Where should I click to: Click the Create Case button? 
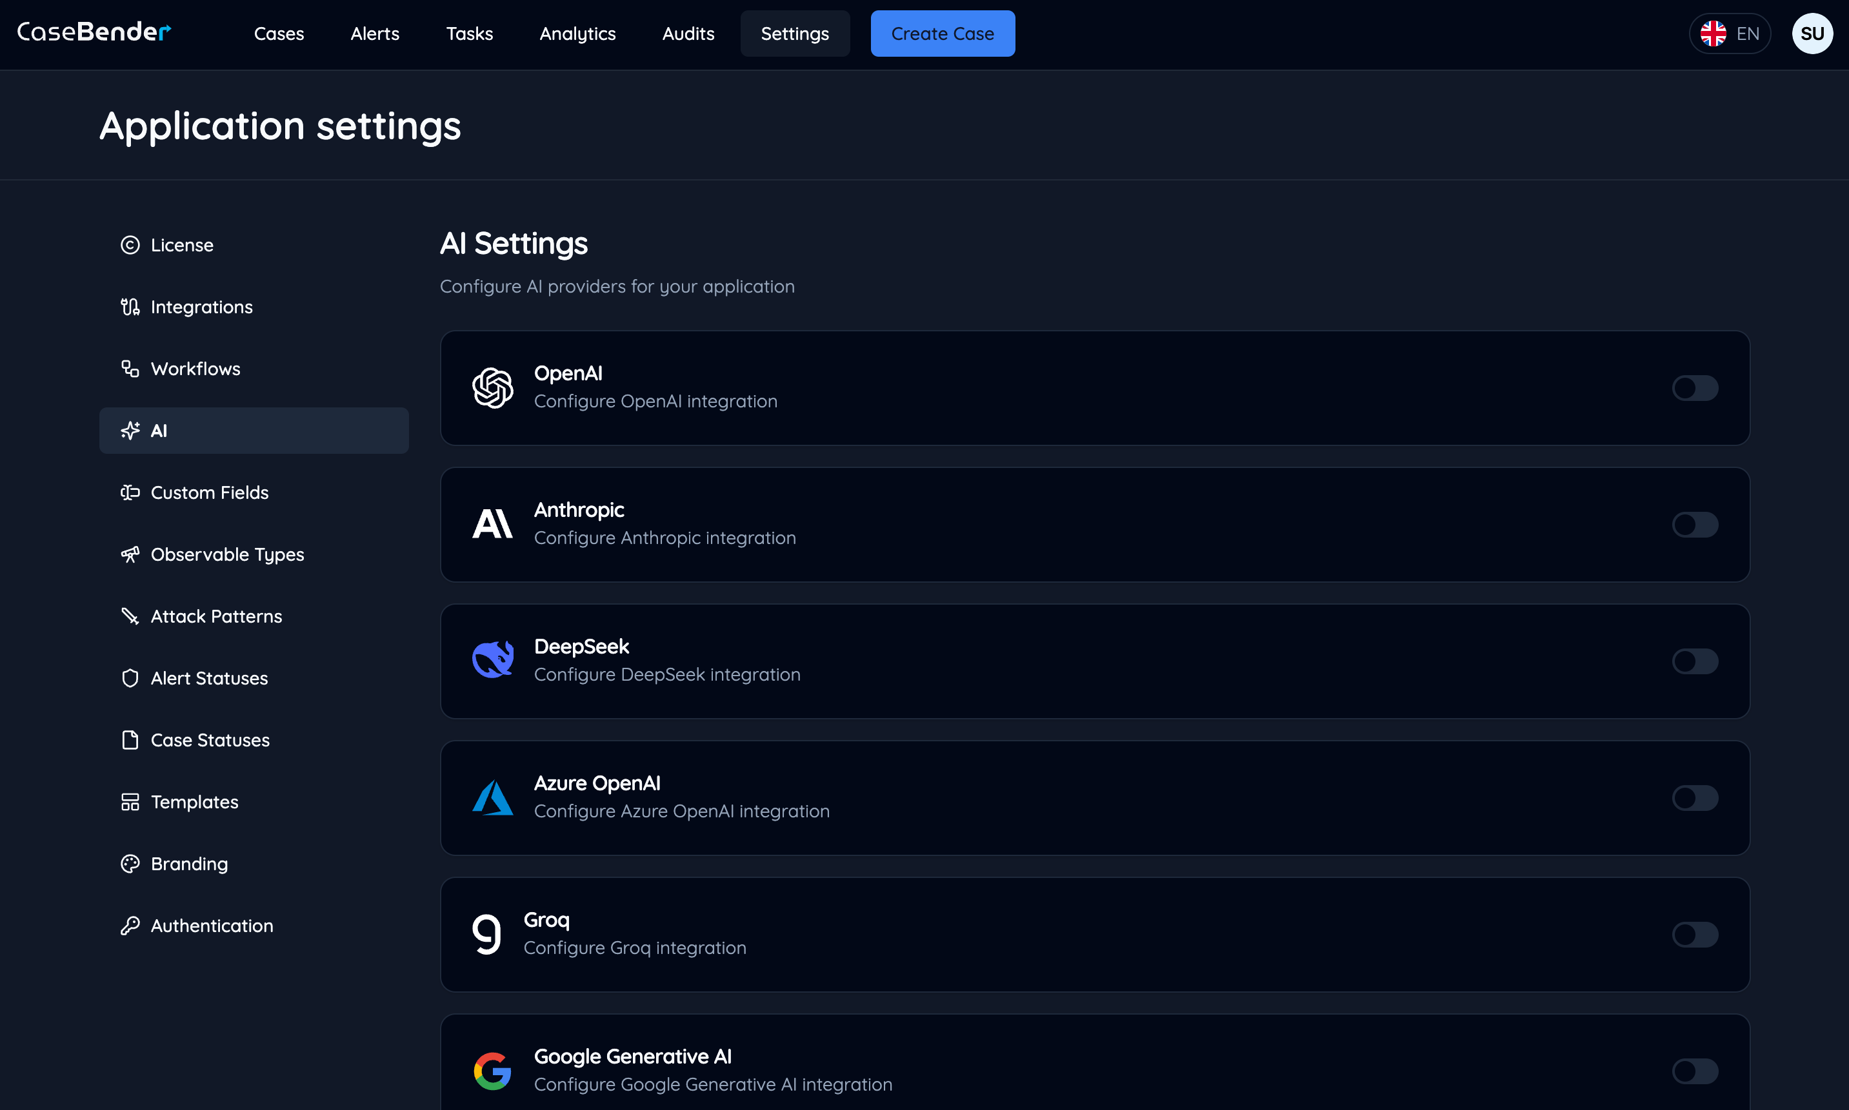click(x=942, y=33)
